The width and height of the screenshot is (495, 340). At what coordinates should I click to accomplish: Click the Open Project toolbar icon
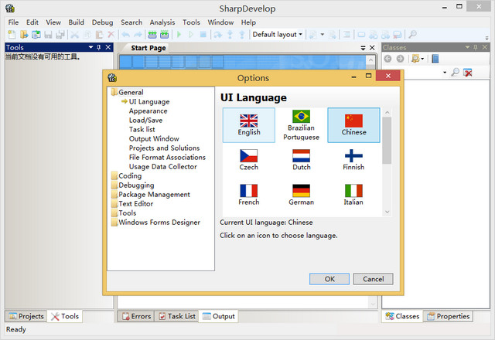(36, 34)
